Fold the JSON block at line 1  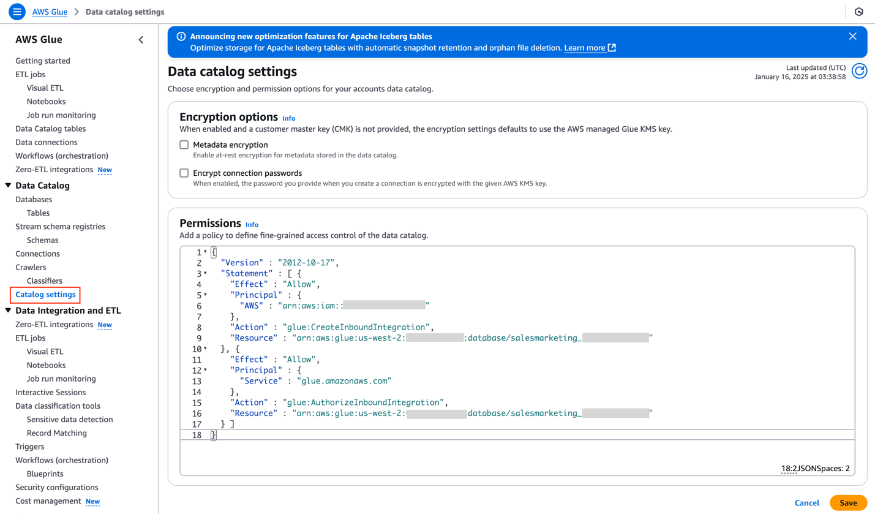(x=205, y=252)
